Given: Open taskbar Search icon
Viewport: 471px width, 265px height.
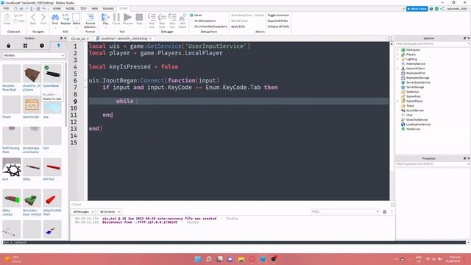Looking at the screenshot, I should pos(209,259).
